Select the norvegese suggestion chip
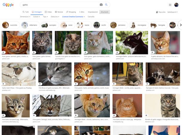Viewport: 182px width, 135px height. [x=139, y=25]
